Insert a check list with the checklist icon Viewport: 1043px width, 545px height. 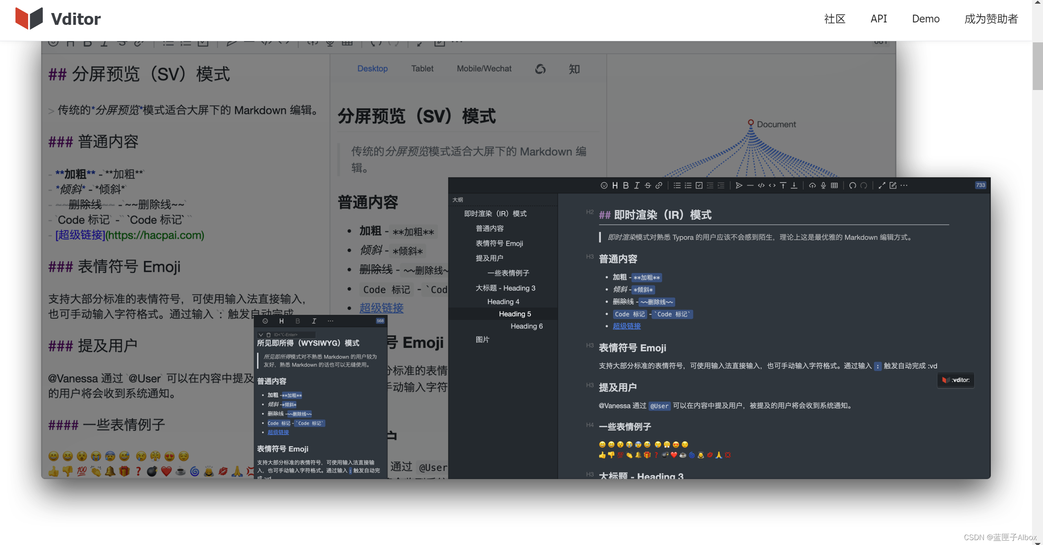click(x=699, y=185)
